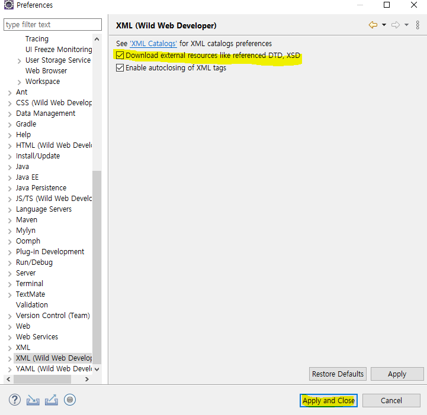Select JS/TS (Wild Web Developer) item
427x415 pixels.
pos(54,199)
